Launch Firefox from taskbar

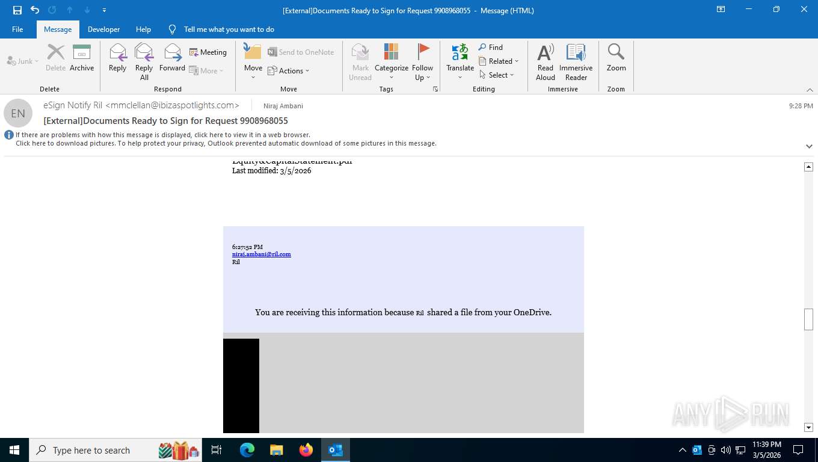click(x=306, y=450)
